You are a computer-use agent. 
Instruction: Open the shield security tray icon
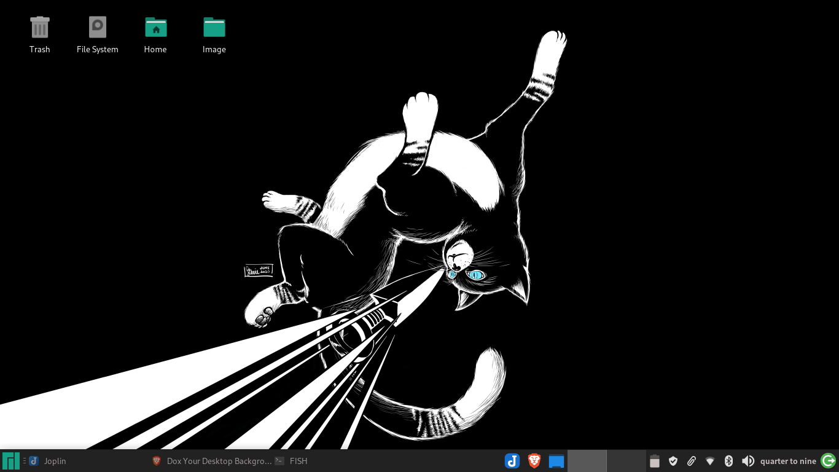(673, 461)
